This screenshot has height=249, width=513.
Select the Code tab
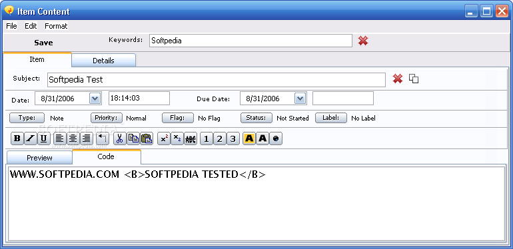click(x=106, y=156)
